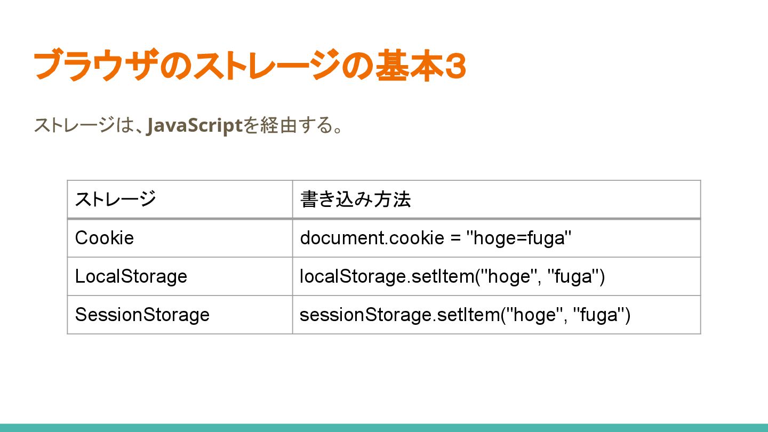Click the word sessionStorage in last row

[365, 315]
